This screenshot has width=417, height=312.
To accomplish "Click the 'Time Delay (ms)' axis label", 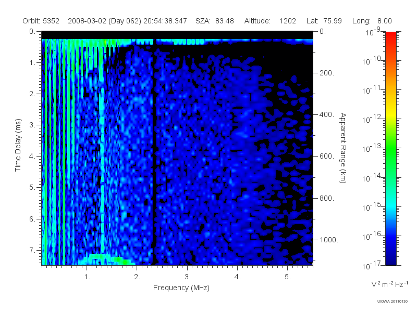I will pyautogui.click(x=18, y=145).
